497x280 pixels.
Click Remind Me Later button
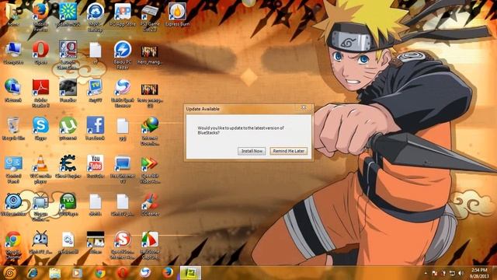(288, 151)
